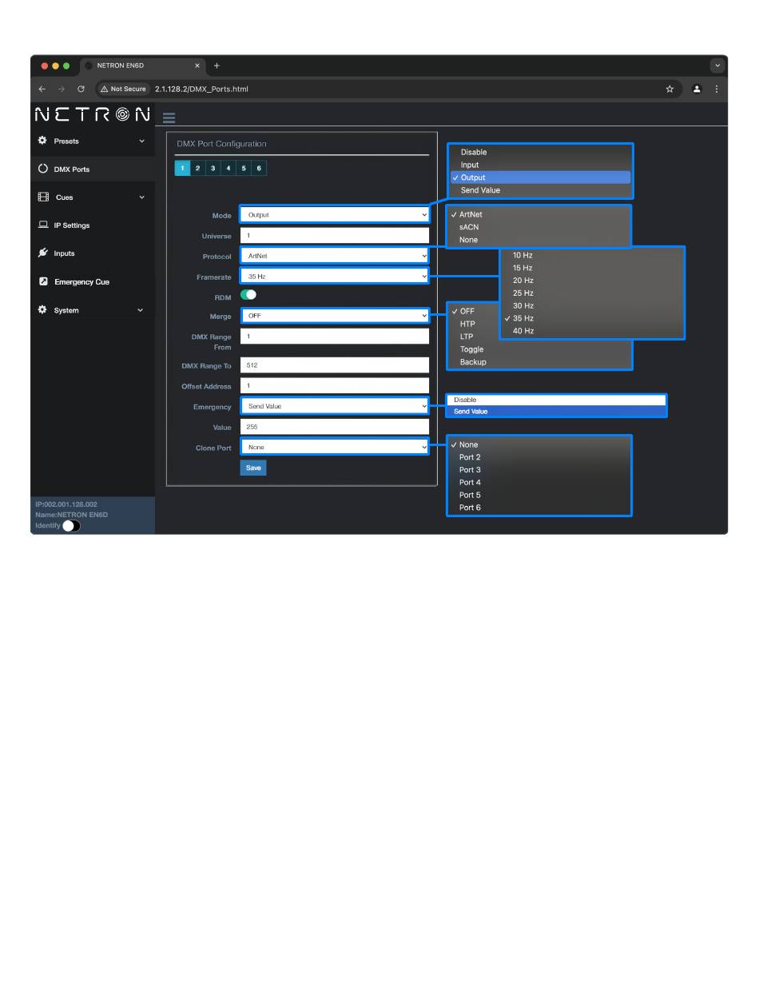The width and height of the screenshot is (759, 992).
Task: Select DMX port tab 2
Action: pyautogui.click(x=197, y=168)
